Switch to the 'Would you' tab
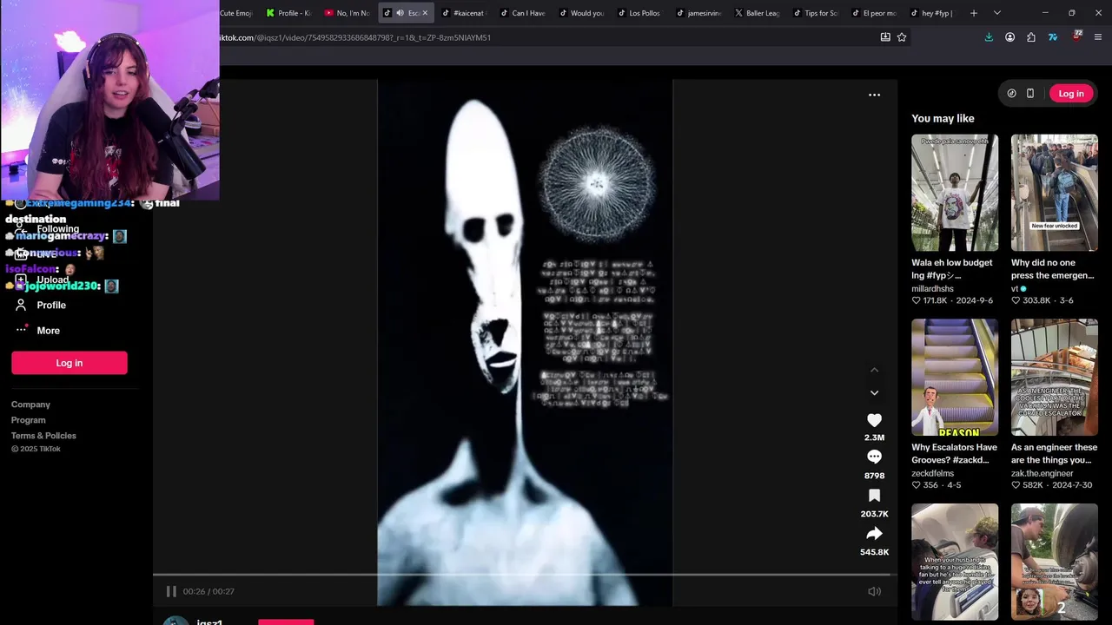The width and height of the screenshot is (1112, 625). 582,13
